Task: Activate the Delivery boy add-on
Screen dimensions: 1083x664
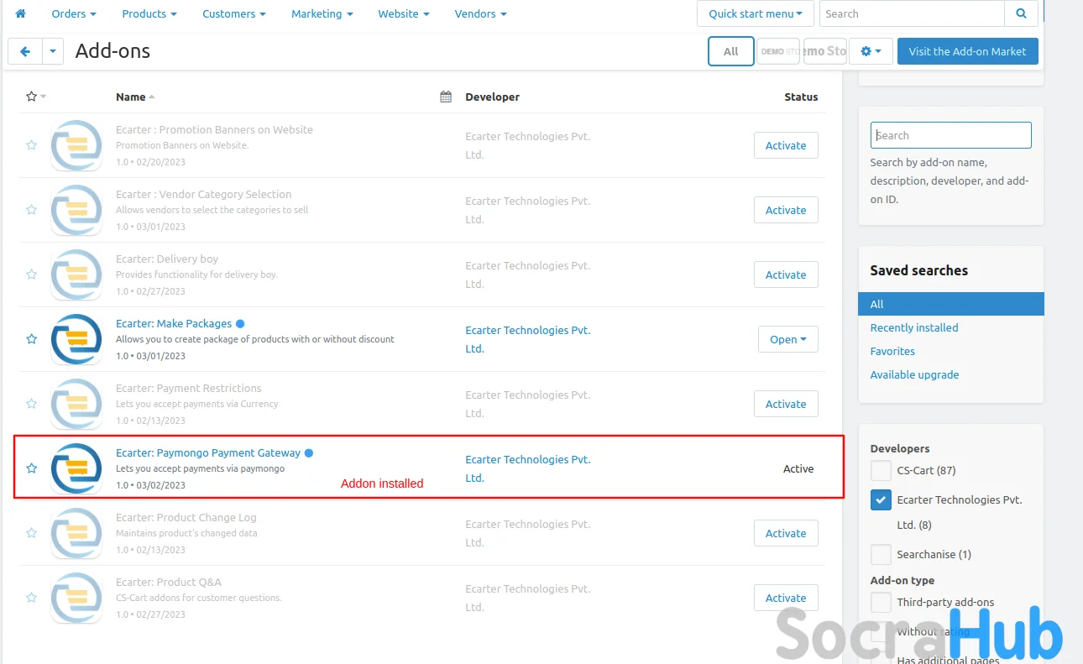Action: (x=786, y=274)
